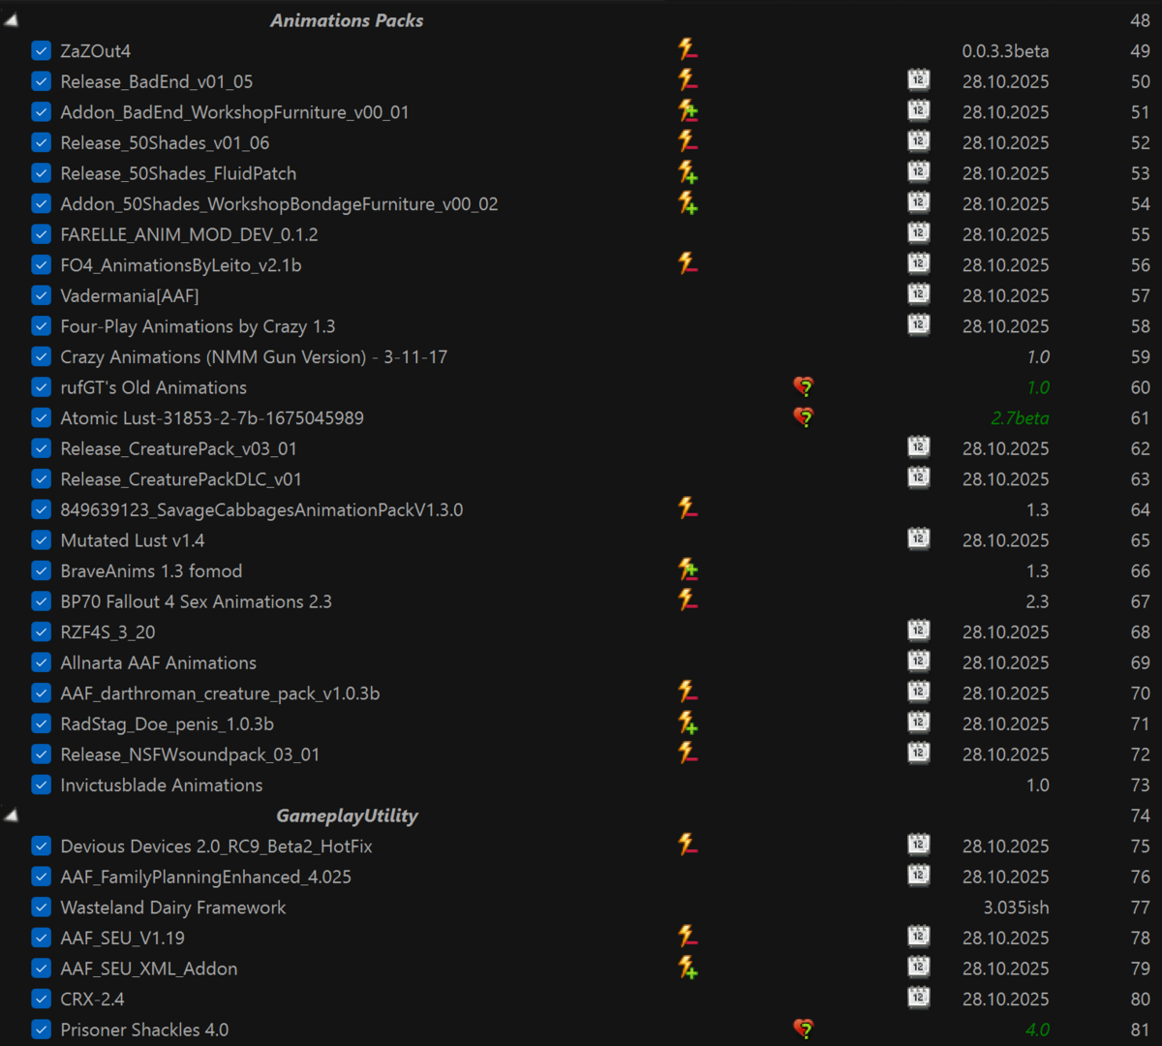Toggle the Vadermania[AAF] mod checkbox

[x=41, y=295]
